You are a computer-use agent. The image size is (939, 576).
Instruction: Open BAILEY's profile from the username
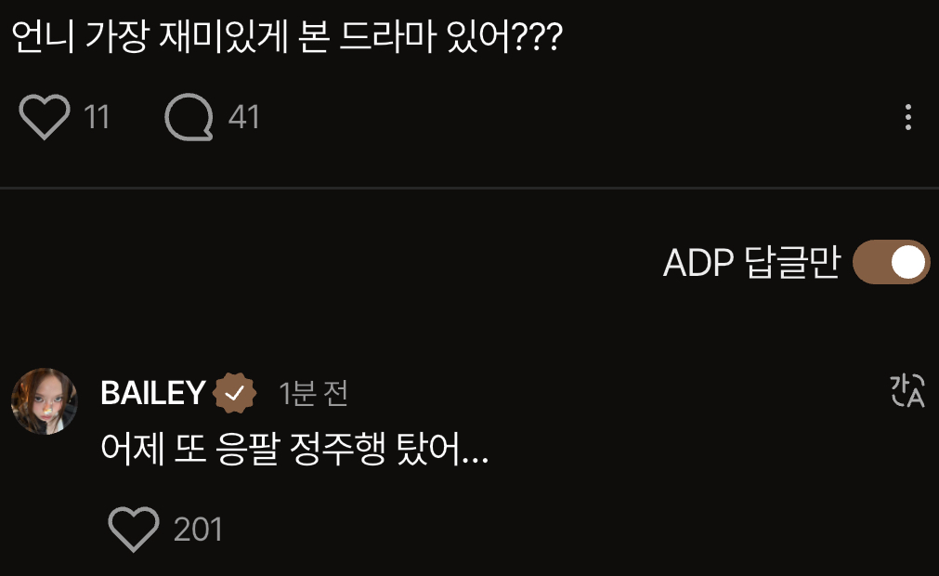[152, 393]
